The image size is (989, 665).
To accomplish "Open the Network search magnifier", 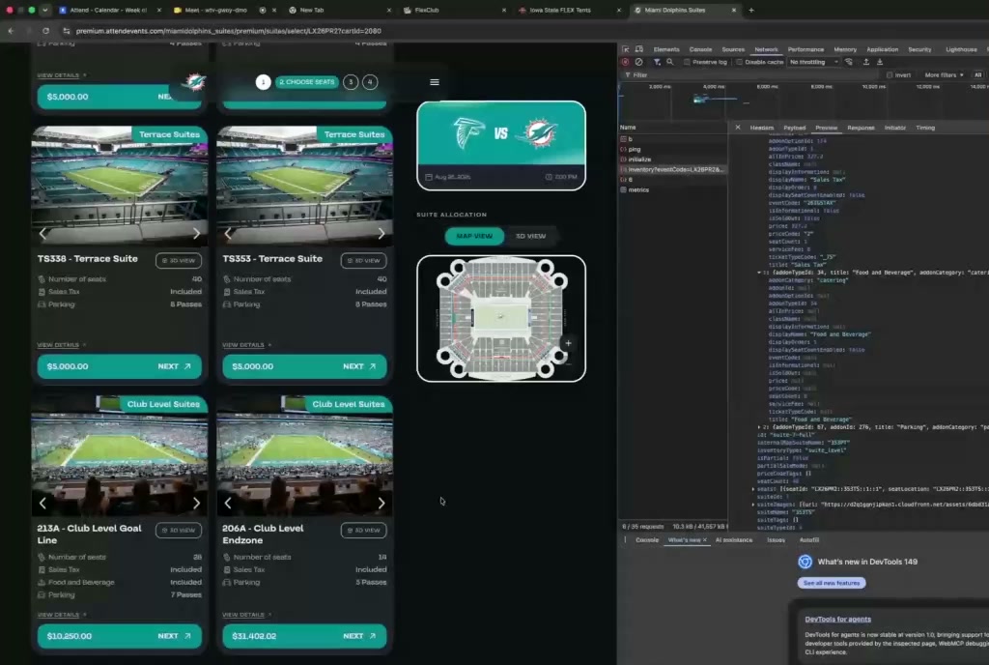I will tap(670, 62).
